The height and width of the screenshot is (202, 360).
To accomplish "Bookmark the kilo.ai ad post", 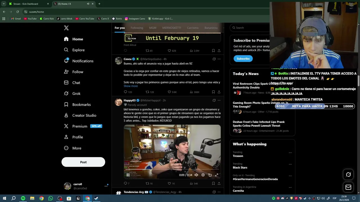I will point(213,51).
